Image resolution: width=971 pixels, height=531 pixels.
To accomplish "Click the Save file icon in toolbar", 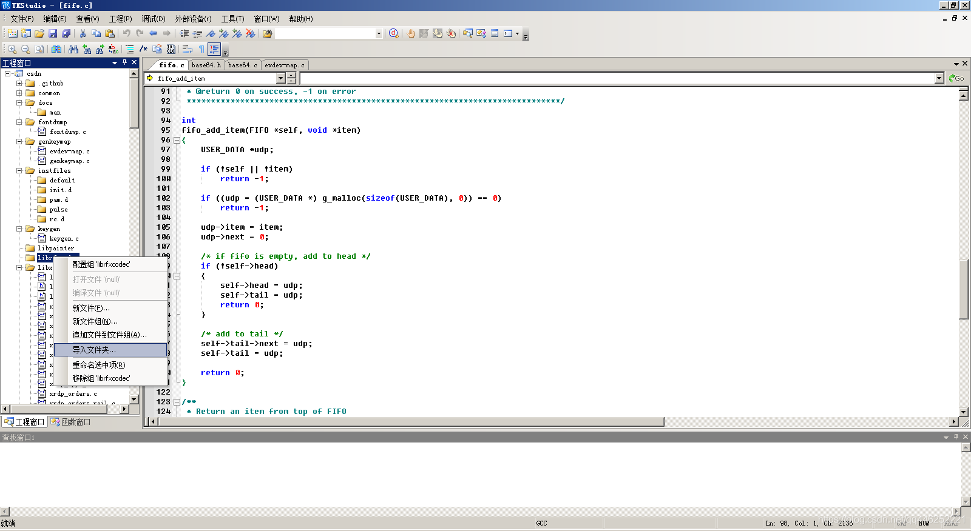I will coord(53,33).
